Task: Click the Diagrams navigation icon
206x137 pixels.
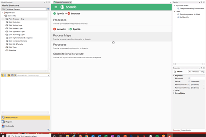Action: [3, 122]
